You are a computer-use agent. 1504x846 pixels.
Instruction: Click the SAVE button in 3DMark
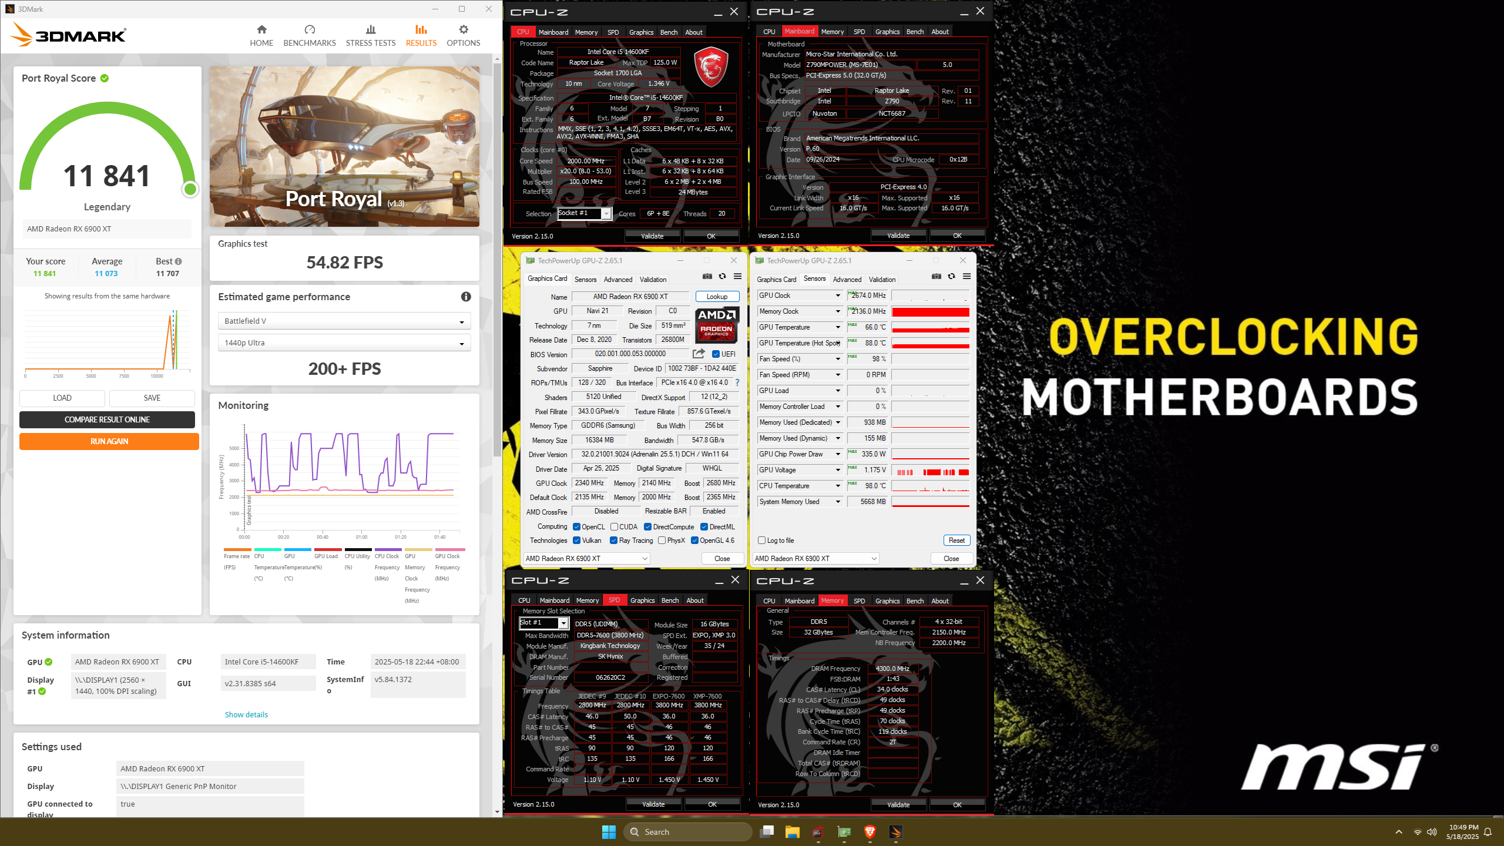(152, 398)
